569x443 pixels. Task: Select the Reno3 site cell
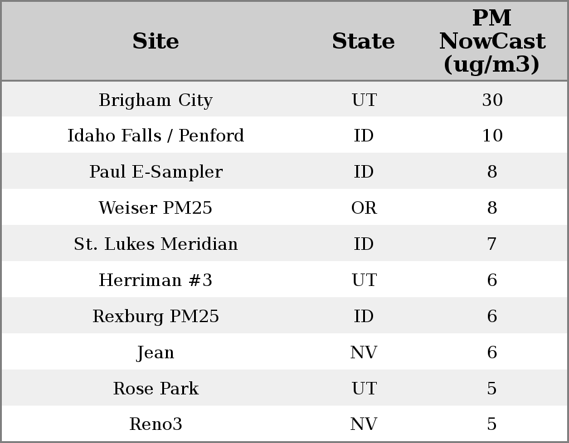tap(155, 424)
